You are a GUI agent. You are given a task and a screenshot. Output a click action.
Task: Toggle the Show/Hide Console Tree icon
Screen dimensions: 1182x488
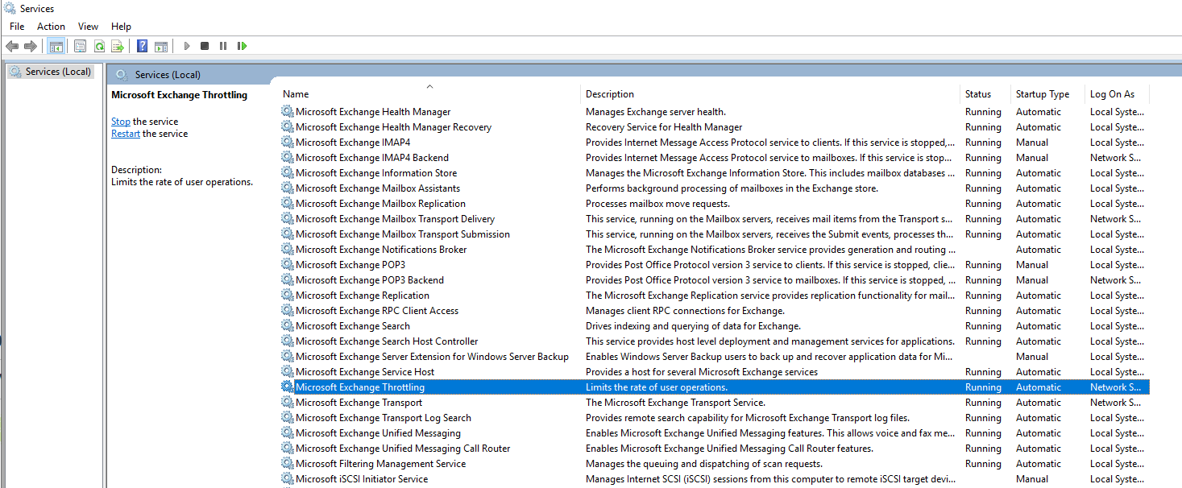(x=56, y=46)
